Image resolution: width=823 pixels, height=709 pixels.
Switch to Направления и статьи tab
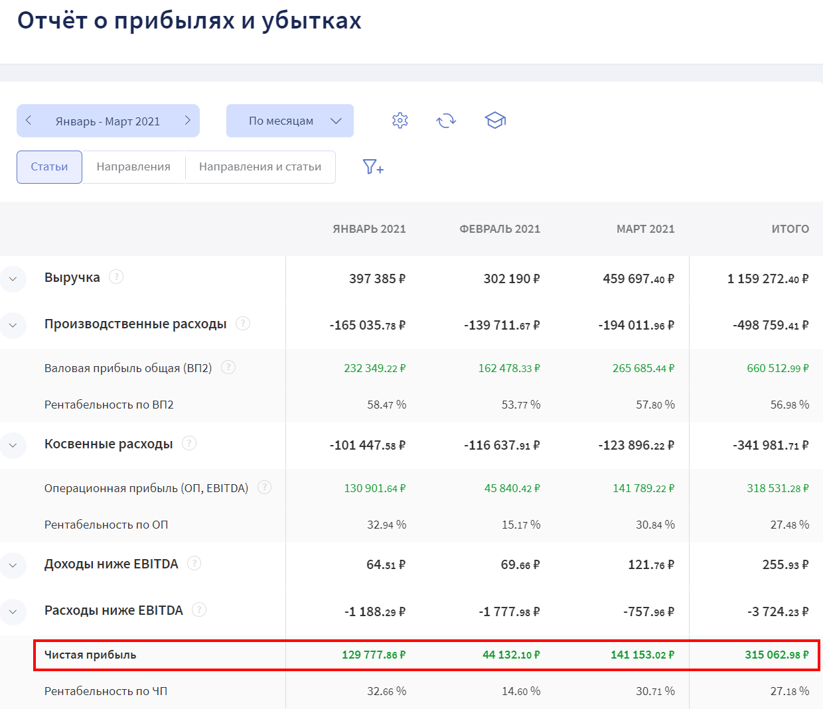(260, 167)
